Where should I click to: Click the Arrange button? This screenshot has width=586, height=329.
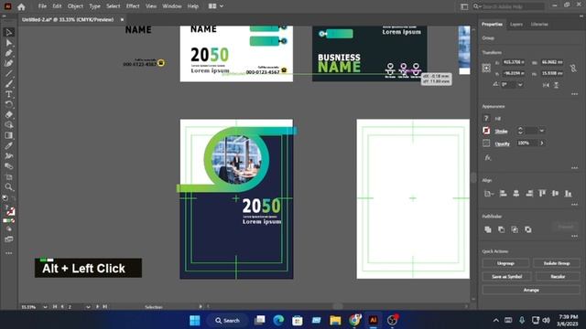coord(531,290)
